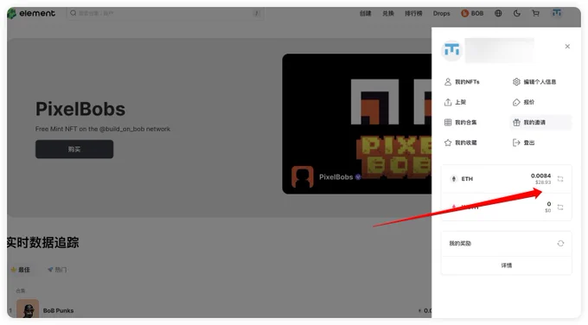Viewport: 588px width, 325px height.
Task: Click the BoB Punks thumbnail
Action: pyautogui.click(x=28, y=309)
